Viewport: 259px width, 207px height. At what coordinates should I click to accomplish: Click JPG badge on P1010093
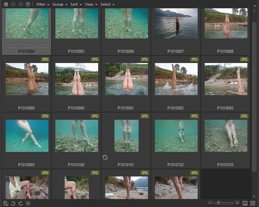tap(244, 59)
